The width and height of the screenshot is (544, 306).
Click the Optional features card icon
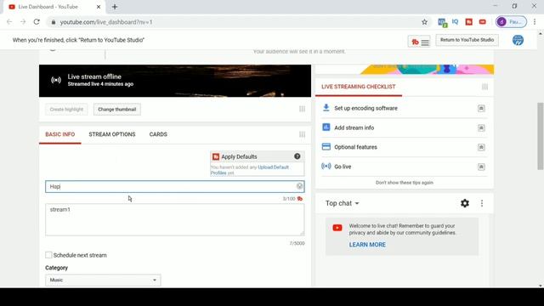click(326, 146)
